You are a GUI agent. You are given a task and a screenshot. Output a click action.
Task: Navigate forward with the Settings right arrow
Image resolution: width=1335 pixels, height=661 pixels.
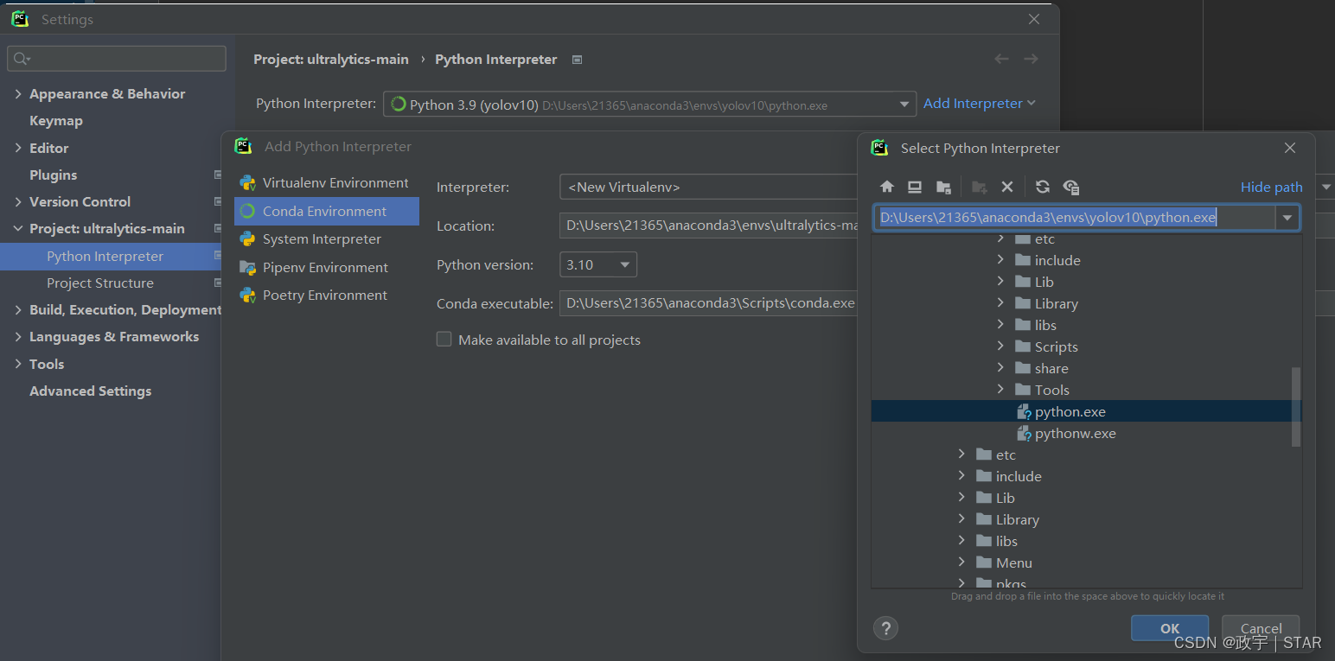pyautogui.click(x=1031, y=59)
